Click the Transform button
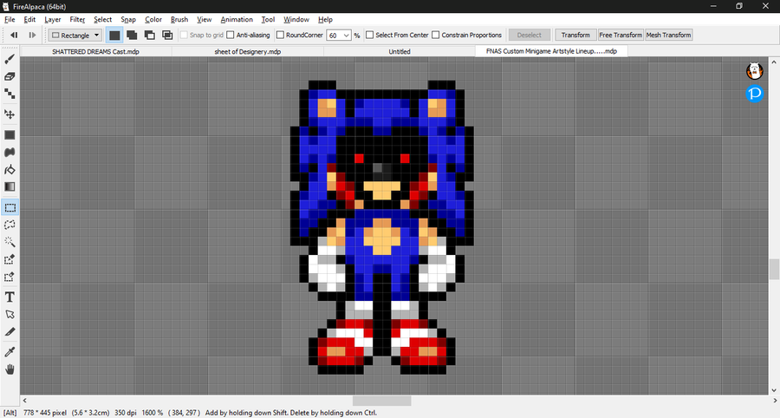This screenshot has width=780, height=418. click(x=575, y=35)
